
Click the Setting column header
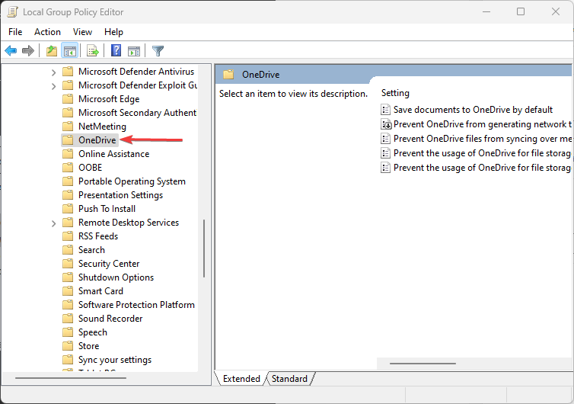[x=395, y=93]
